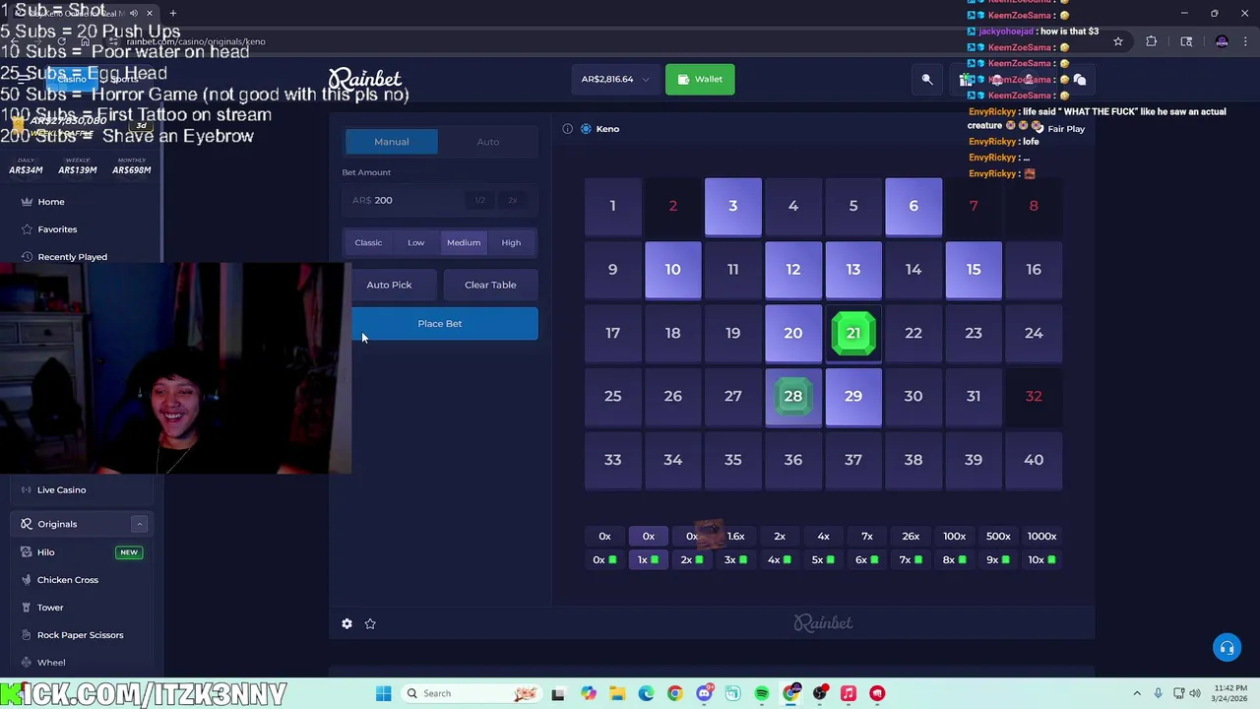
Task: Open OBS Studio from the taskbar
Action: 820,693
